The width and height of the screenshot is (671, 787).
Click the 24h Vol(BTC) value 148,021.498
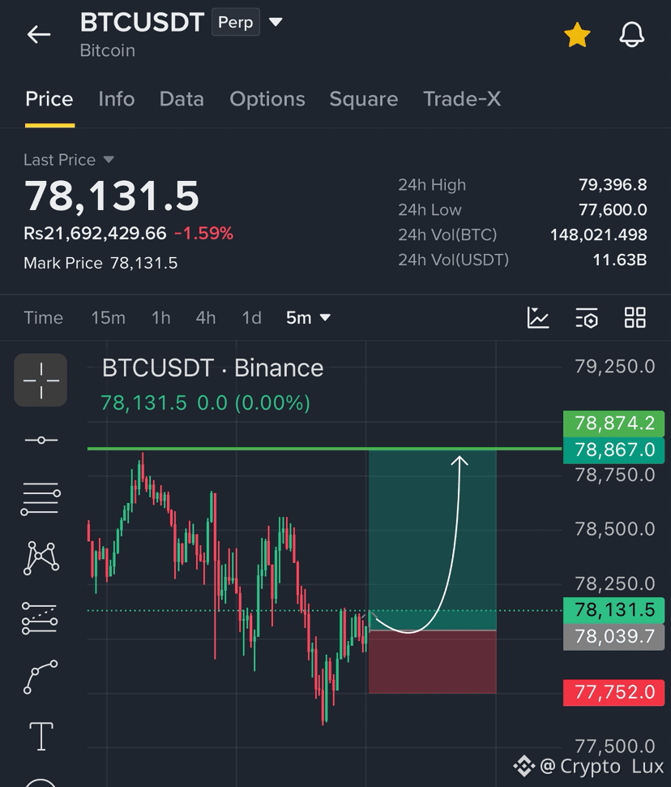point(599,235)
